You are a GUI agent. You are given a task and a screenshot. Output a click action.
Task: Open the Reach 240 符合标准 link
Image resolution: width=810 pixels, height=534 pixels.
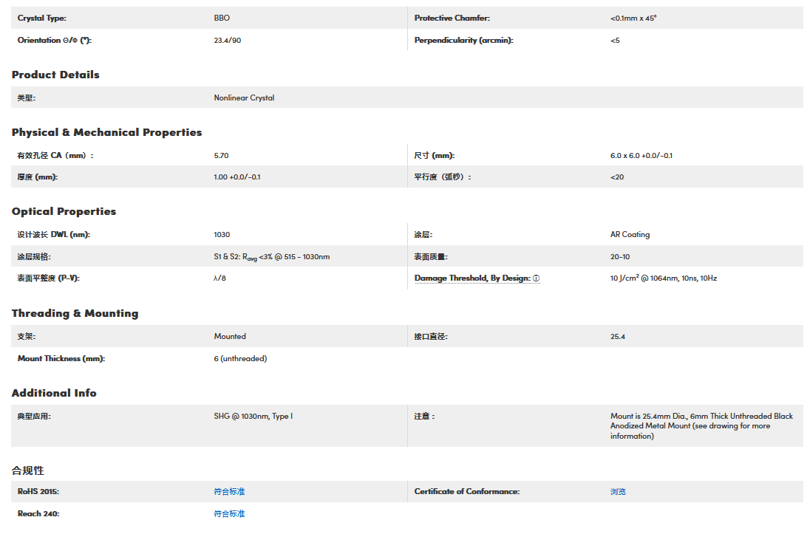(229, 514)
